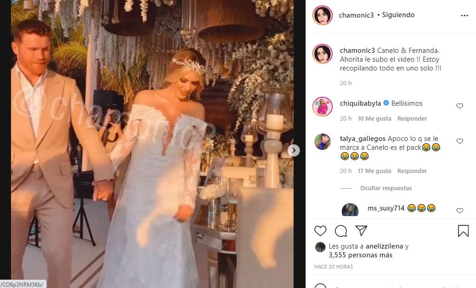This screenshot has height=288, width=476.
Task: Reply to talya_gallegos via Responder
Action: (x=412, y=171)
